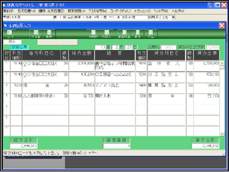Click the toolbar icon just before 中止
The width and height of the screenshot is (229, 172).
(x=138, y=34)
